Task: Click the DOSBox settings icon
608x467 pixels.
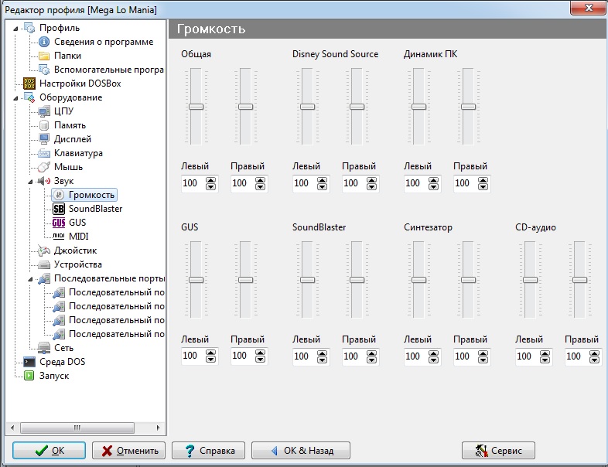Action: click(x=29, y=84)
